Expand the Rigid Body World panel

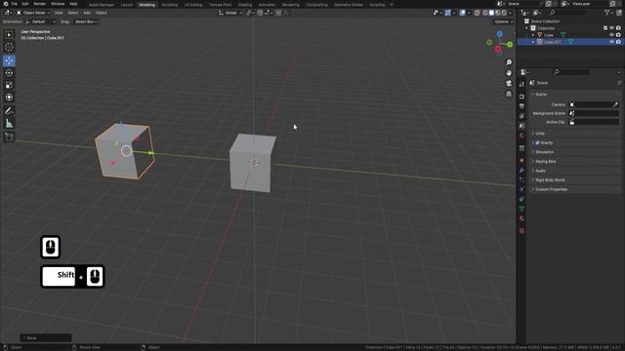(x=575, y=180)
